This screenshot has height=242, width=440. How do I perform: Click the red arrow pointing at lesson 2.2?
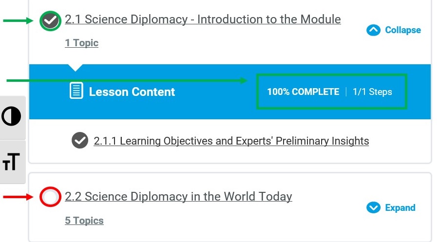[18, 197]
